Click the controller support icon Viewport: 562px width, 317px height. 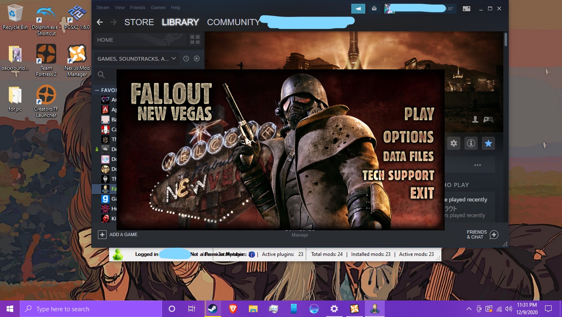pos(489,119)
